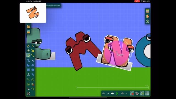176x99 pixels.
Task: Toggle the grid display
Action: click(147, 94)
